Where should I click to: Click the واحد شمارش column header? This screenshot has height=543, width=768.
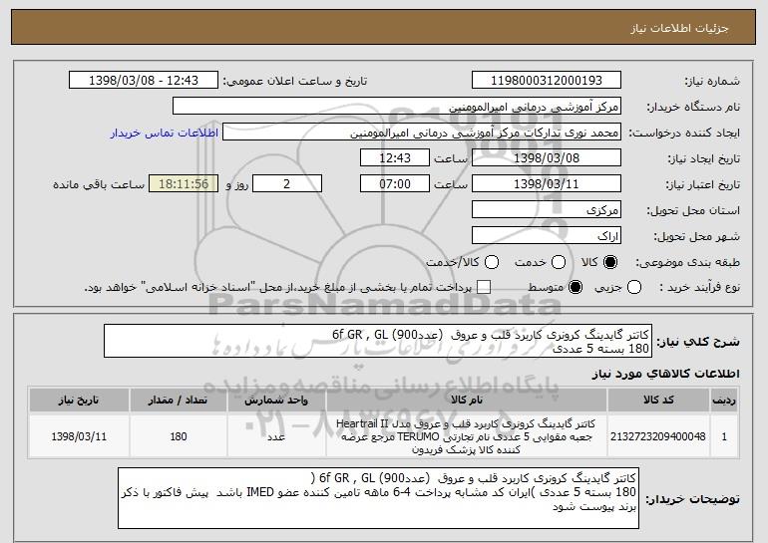pyautogui.click(x=276, y=401)
